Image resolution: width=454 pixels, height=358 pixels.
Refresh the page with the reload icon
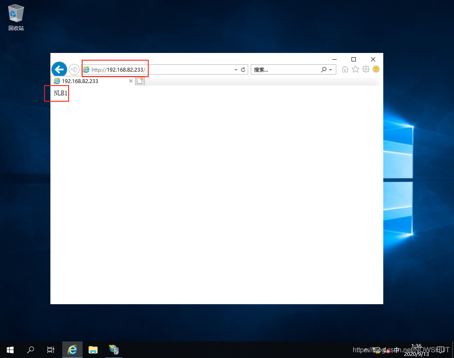point(243,70)
